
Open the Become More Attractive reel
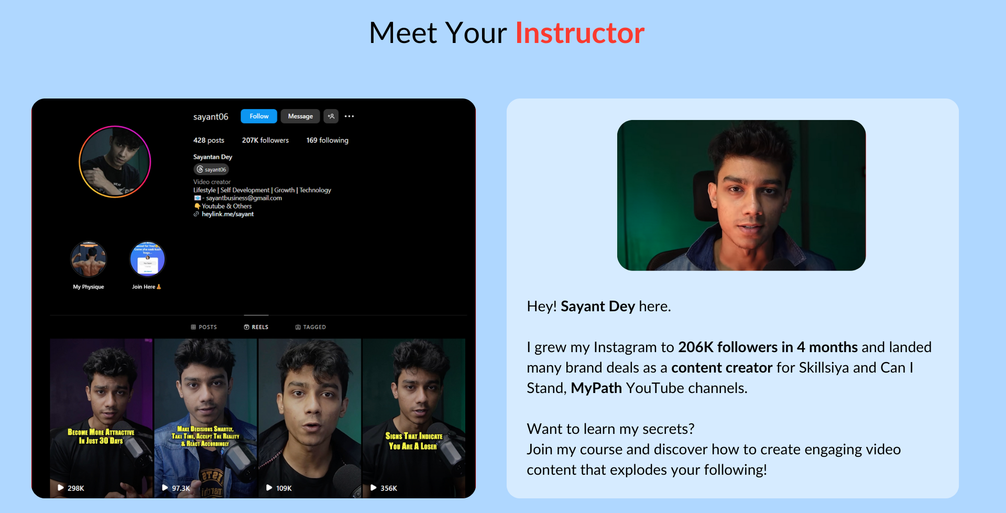point(101,418)
